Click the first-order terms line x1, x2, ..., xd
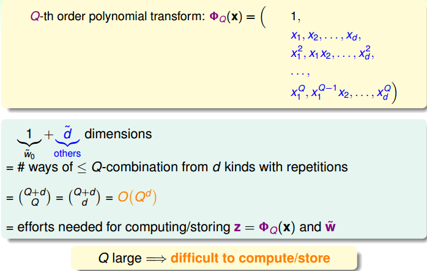 pyautogui.click(x=324, y=37)
